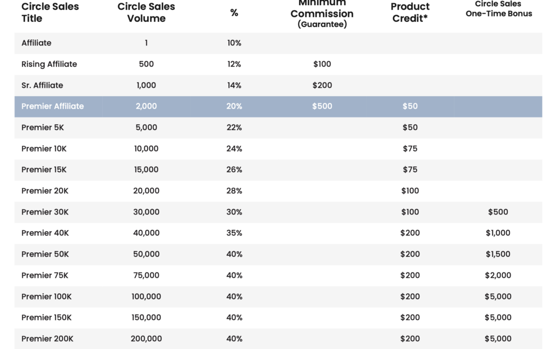The width and height of the screenshot is (558, 349).
Task: Select the Circle Sales Volume header
Action: (x=146, y=12)
